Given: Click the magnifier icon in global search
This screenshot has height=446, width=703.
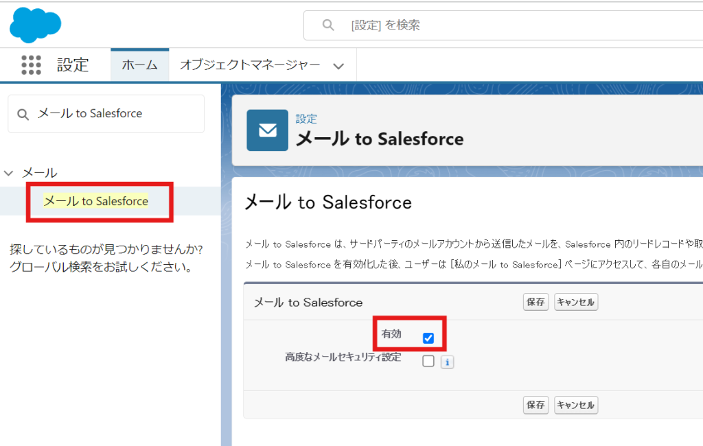Looking at the screenshot, I should [328, 25].
